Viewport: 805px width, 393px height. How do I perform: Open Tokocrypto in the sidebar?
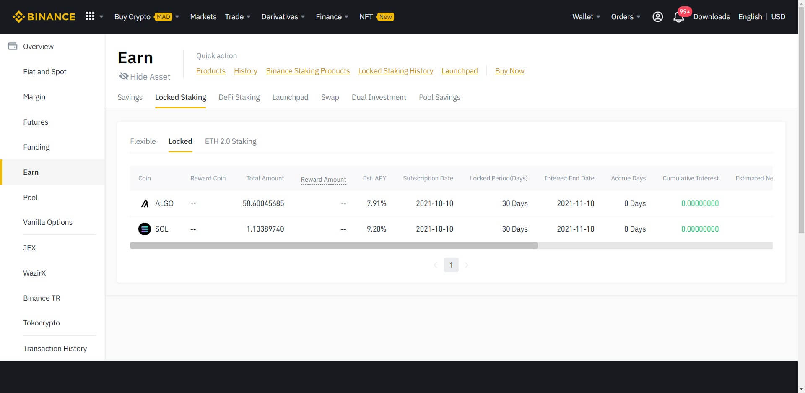click(42, 323)
